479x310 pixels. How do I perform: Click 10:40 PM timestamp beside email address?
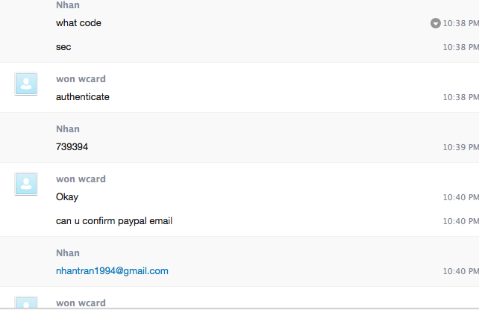click(460, 271)
